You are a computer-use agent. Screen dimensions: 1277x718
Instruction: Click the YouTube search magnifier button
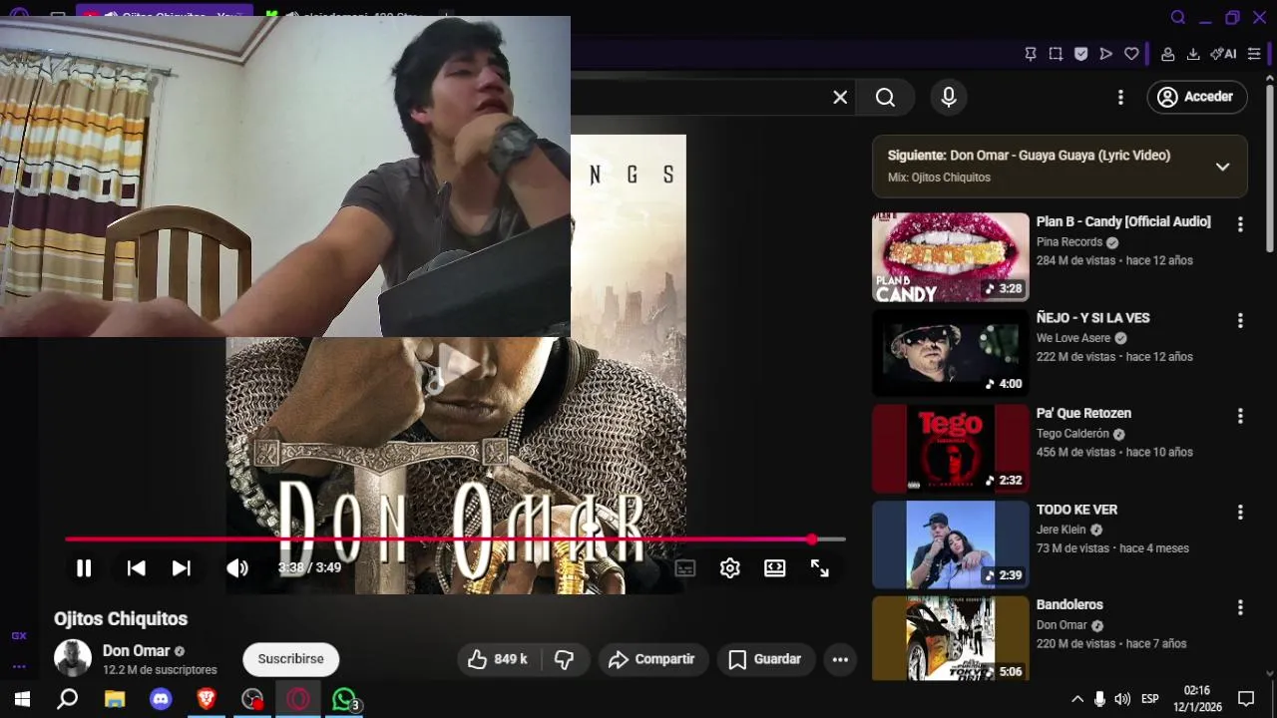click(885, 97)
